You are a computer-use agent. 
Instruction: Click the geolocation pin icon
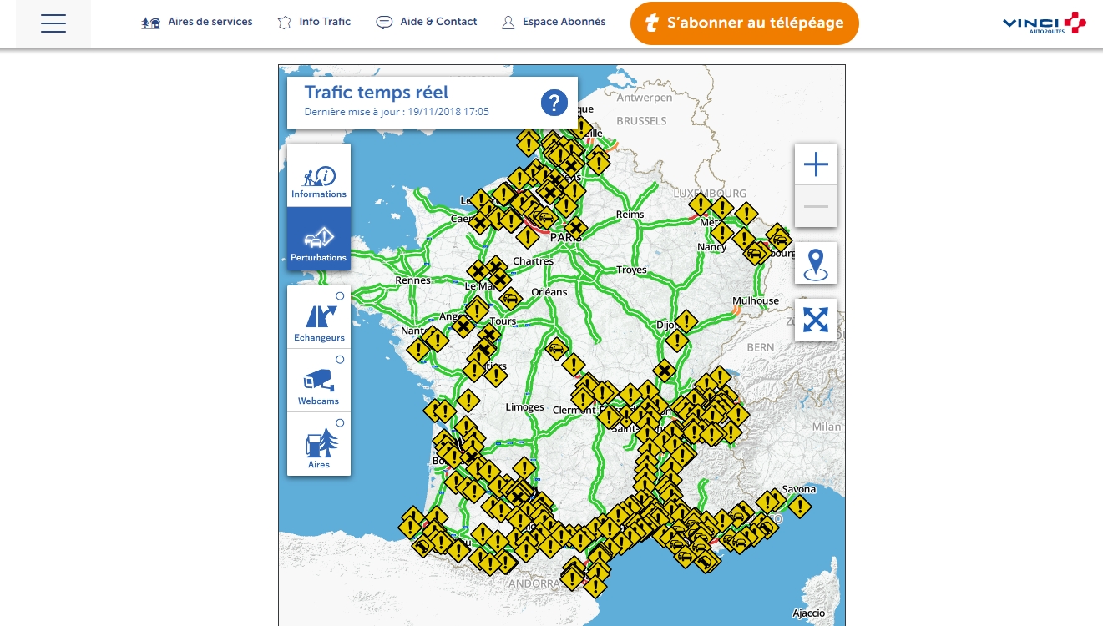click(x=815, y=264)
